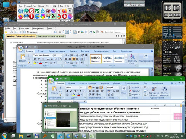Click Grow Font button in Excel
186x139 pixels.
(x=81, y=91)
